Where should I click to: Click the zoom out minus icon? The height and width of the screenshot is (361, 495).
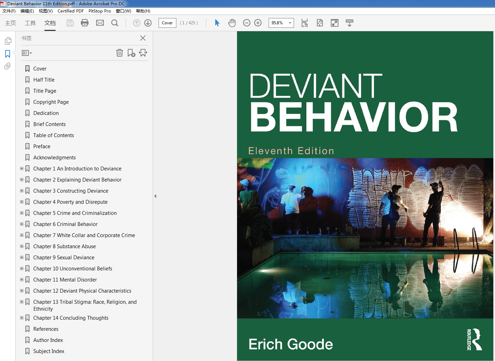(x=246, y=23)
